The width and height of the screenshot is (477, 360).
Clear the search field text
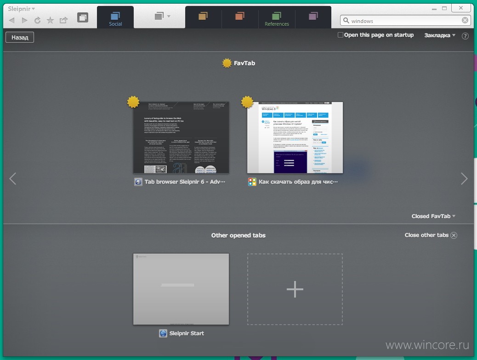465,20
